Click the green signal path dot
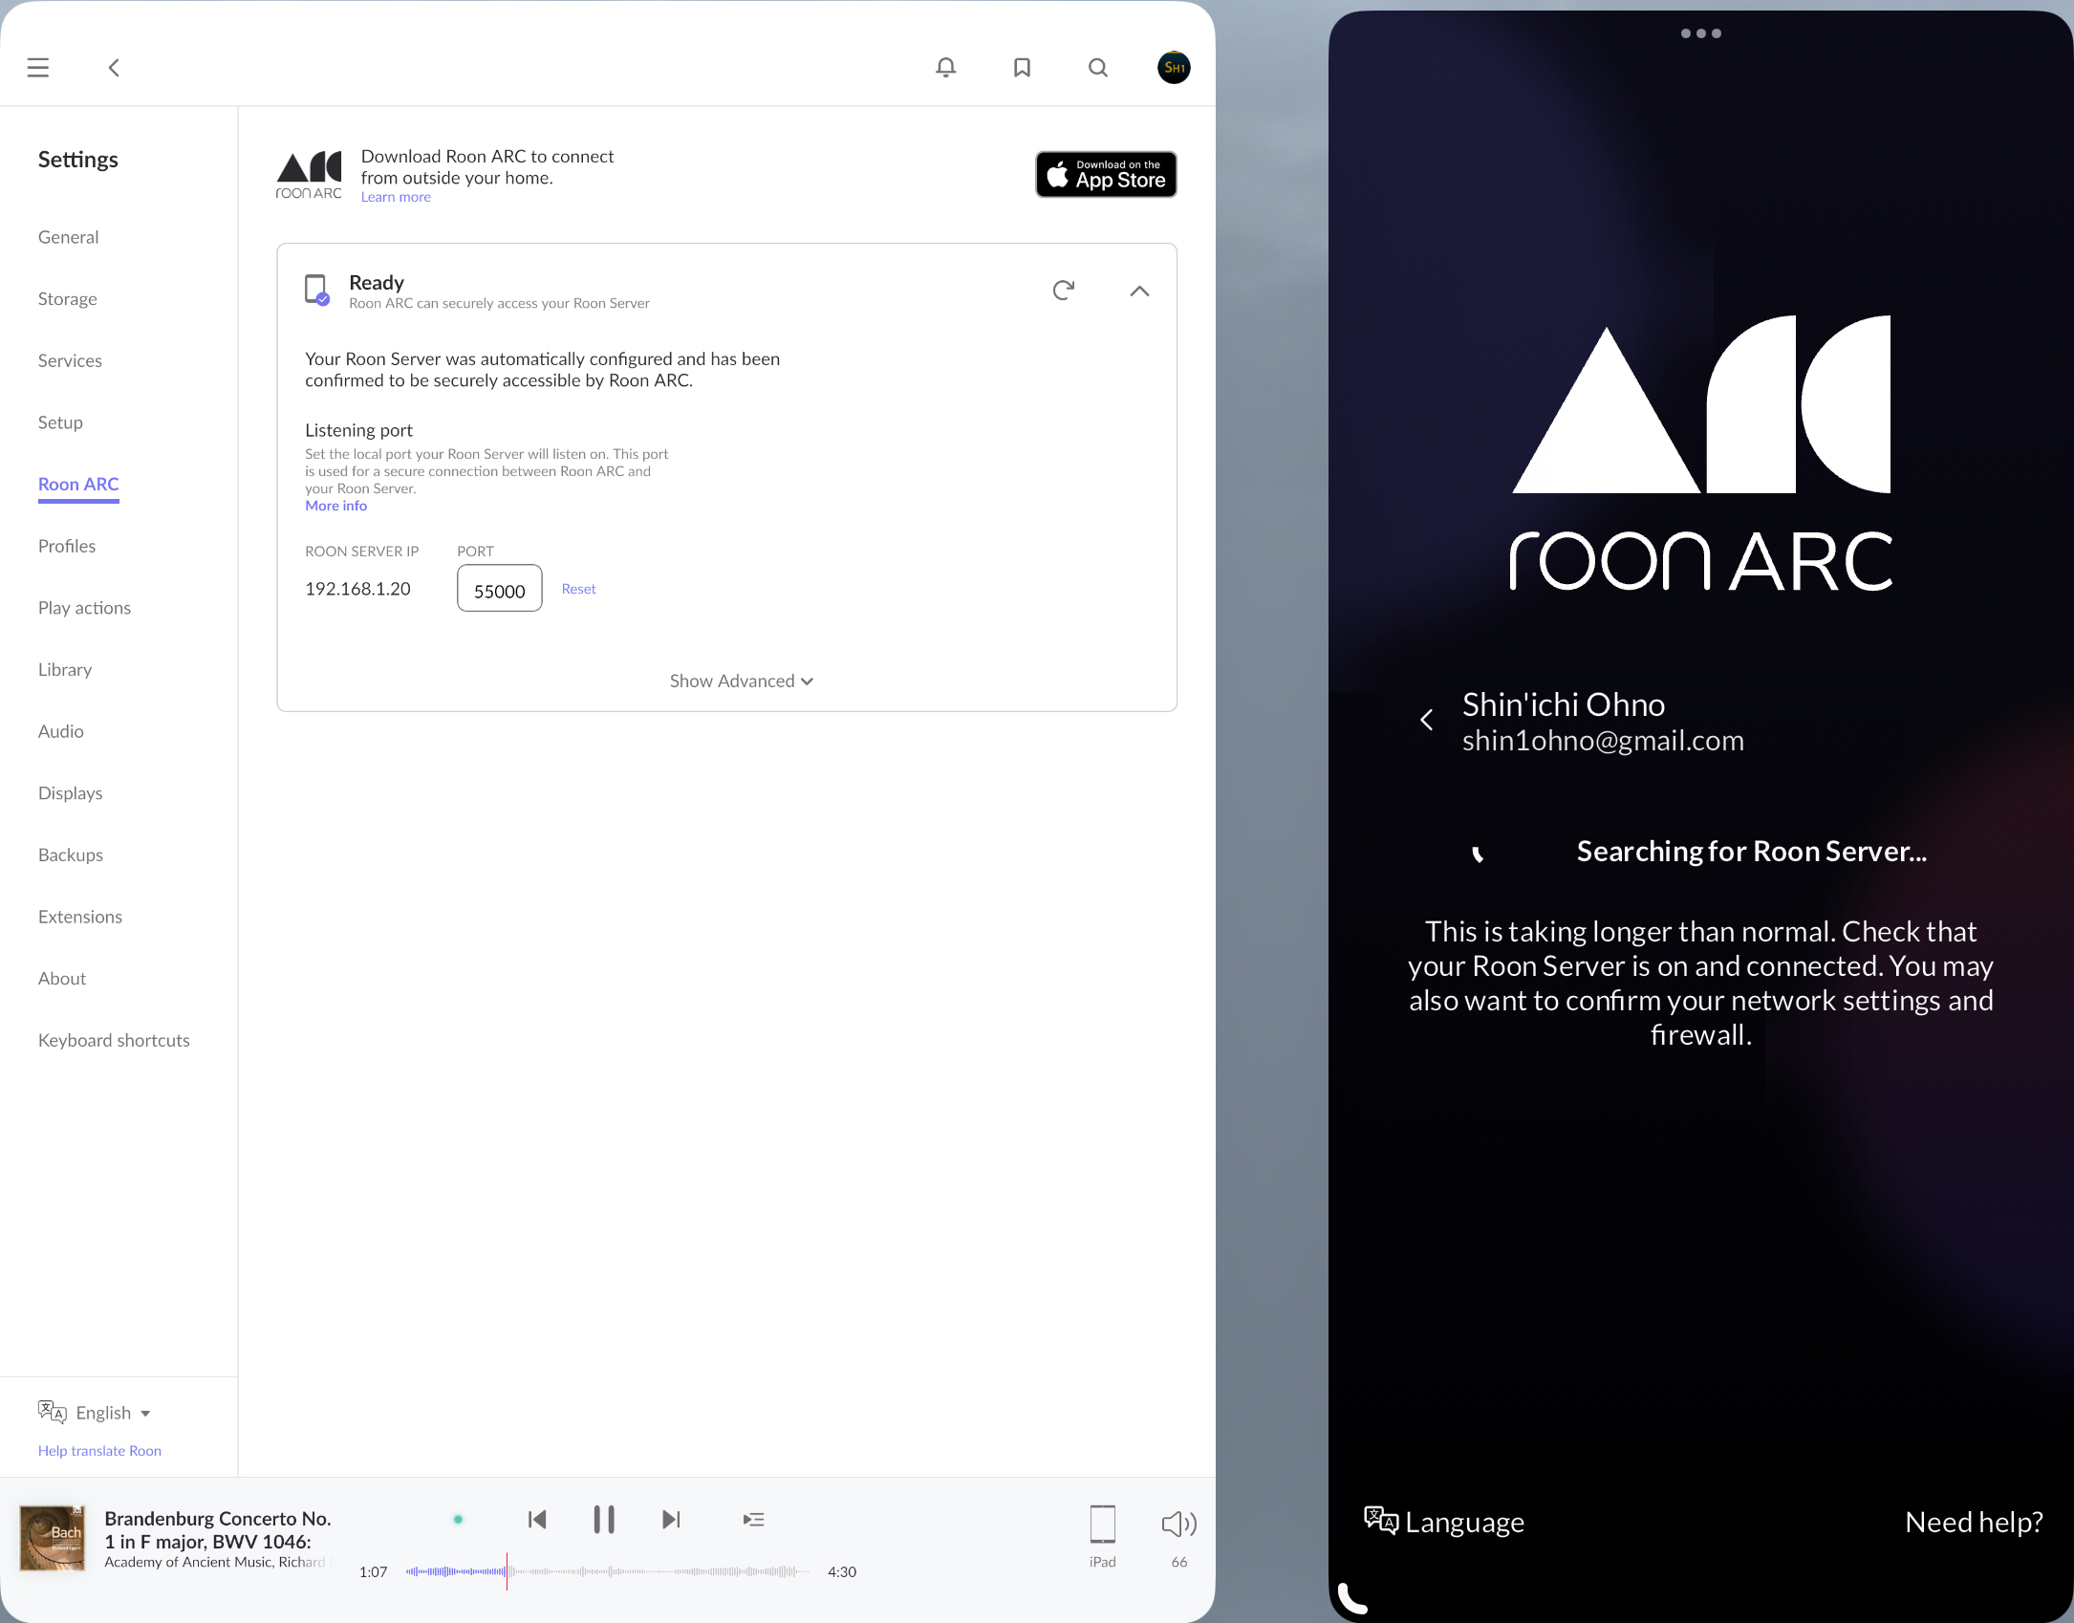Viewport: 2074px width, 1623px height. [x=459, y=1520]
